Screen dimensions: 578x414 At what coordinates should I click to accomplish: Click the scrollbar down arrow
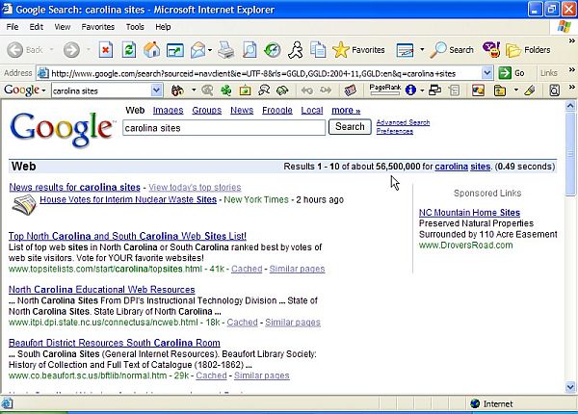pos(570,387)
